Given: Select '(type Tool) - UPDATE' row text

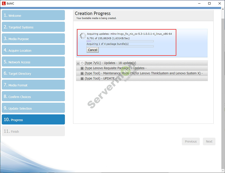Looking at the screenshot, I should [100, 79].
